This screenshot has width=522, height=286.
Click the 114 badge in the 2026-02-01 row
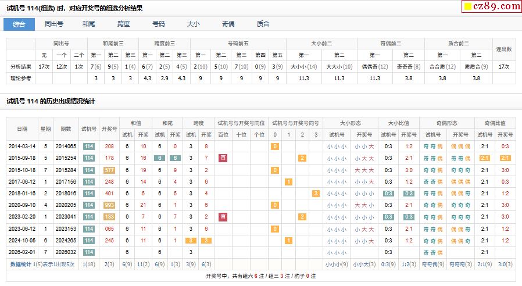pos(88,252)
